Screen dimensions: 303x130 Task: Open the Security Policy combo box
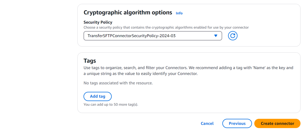click(153, 36)
